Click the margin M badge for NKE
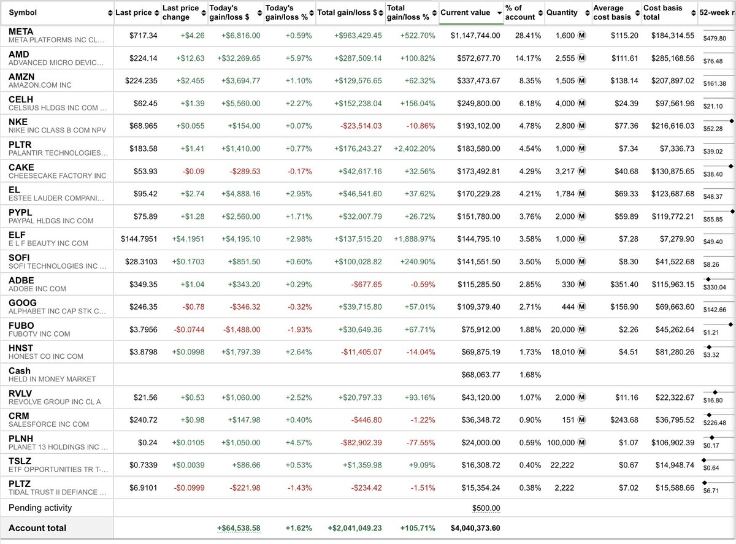 pos(582,126)
